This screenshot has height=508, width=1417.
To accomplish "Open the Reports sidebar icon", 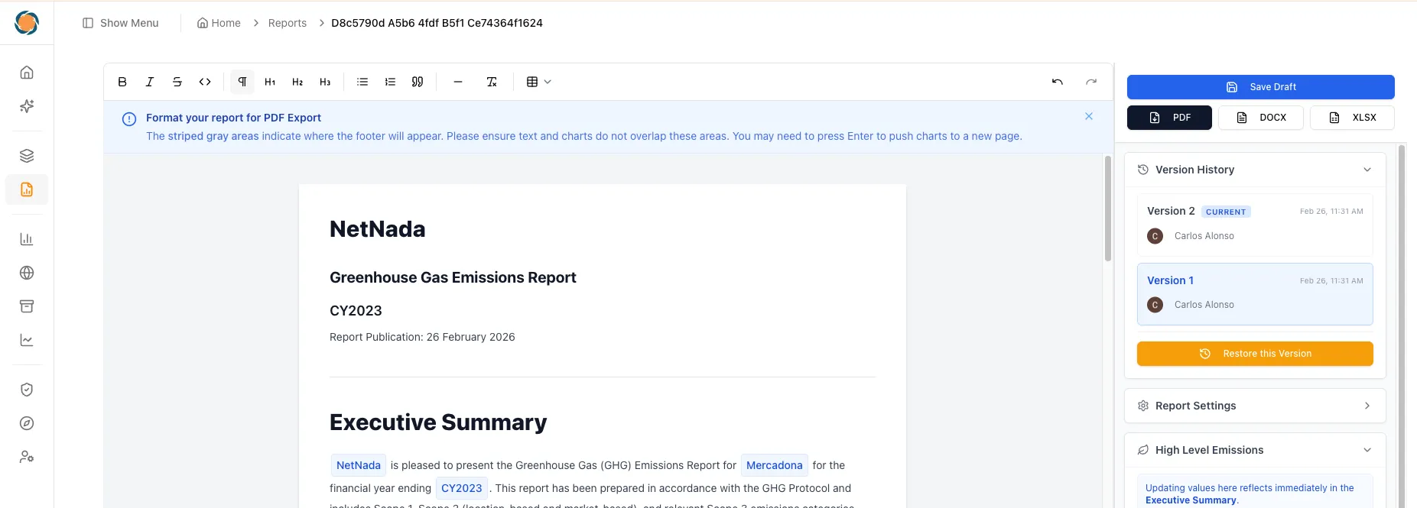I will pyautogui.click(x=27, y=189).
